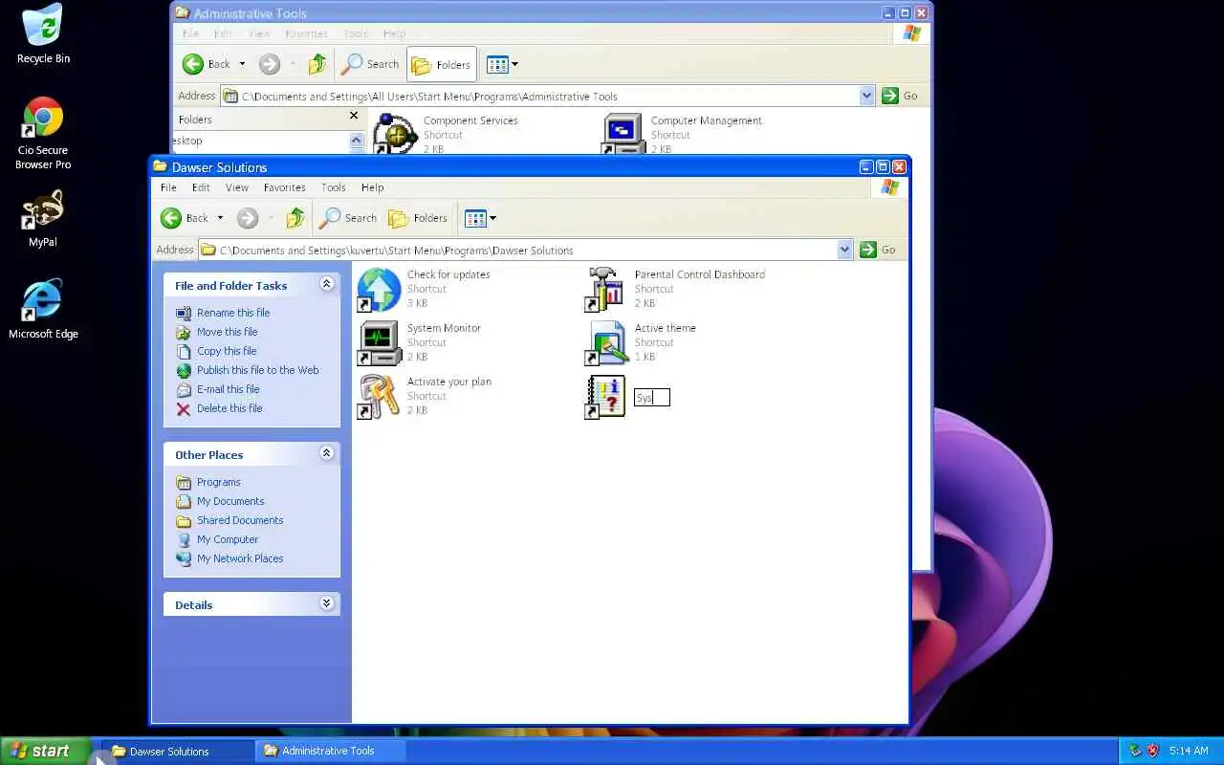The image size is (1224, 765).
Task: Open Favorites menu in Dawser Solutions
Action: tap(285, 187)
